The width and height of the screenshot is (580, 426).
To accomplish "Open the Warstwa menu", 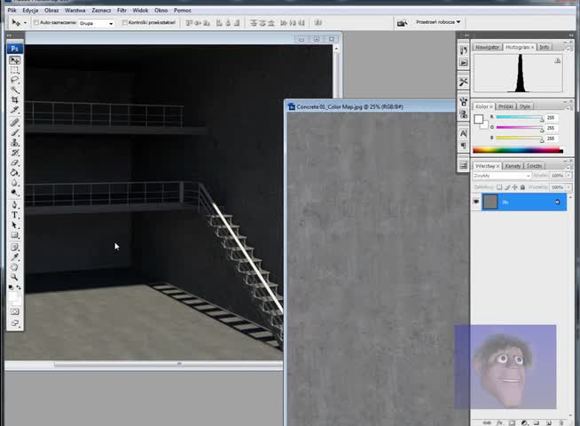I will [x=75, y=11].
